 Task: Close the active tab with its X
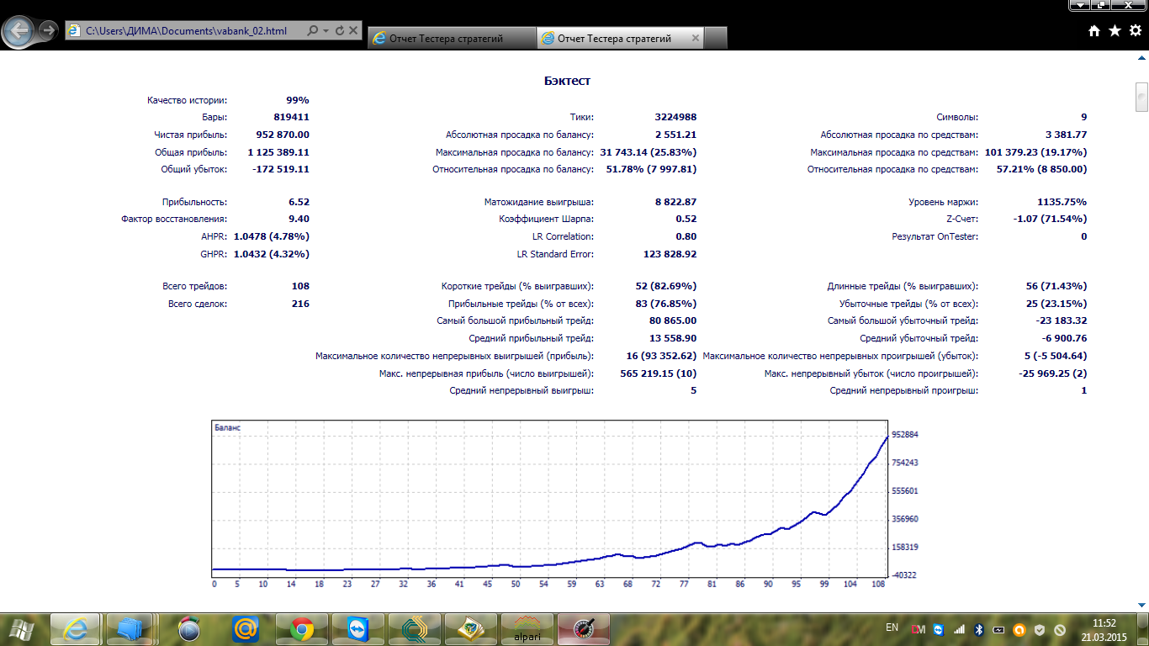click(695, 38)
